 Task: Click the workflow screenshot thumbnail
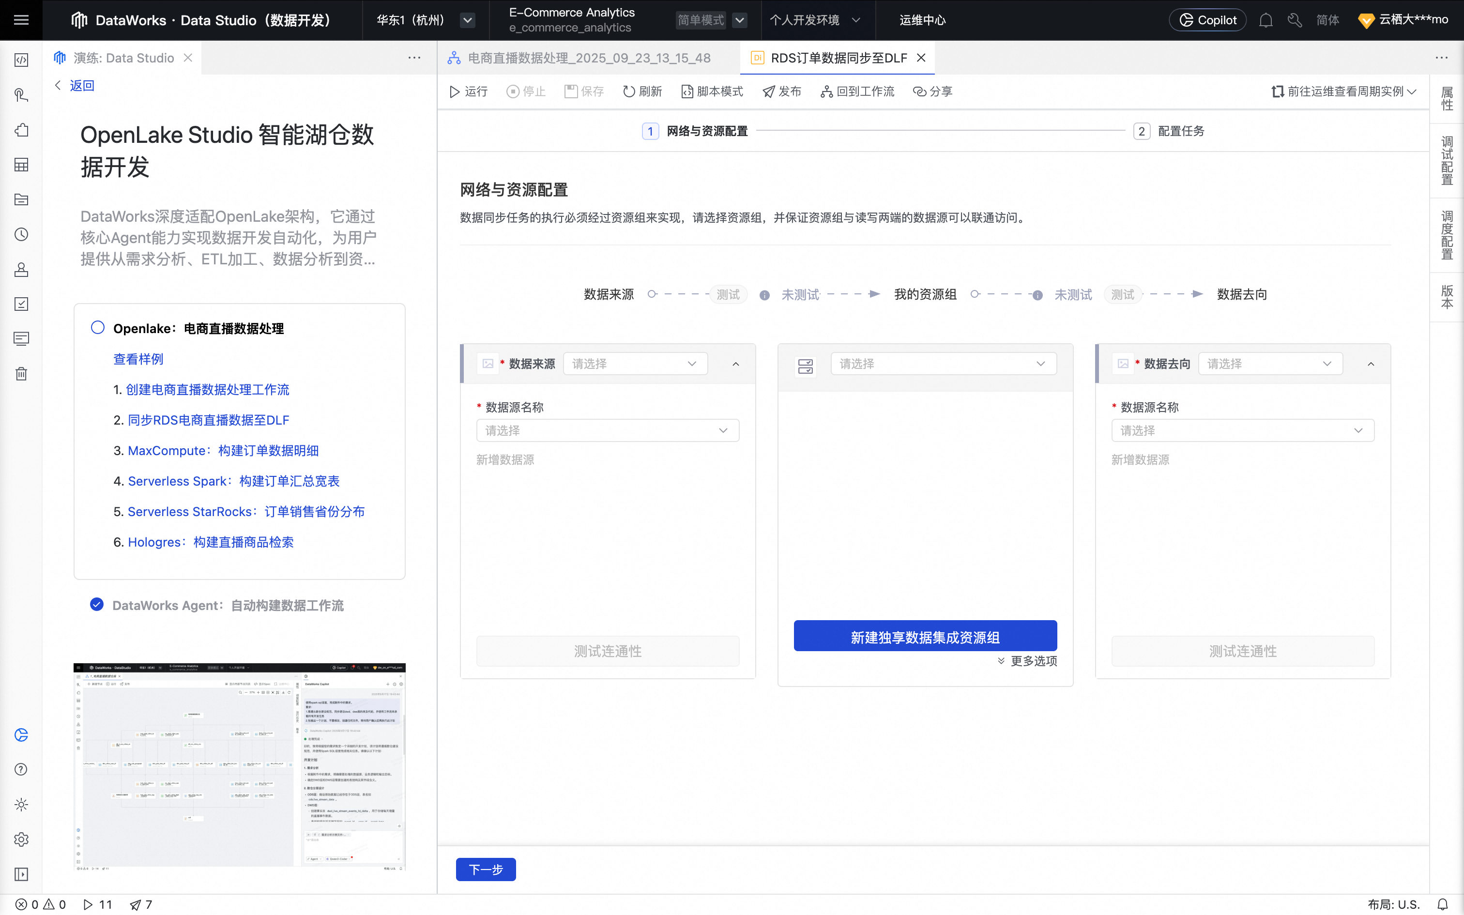240,766
